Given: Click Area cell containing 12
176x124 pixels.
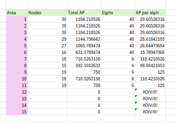Looking at the screenshot, I should click(17, 92).
